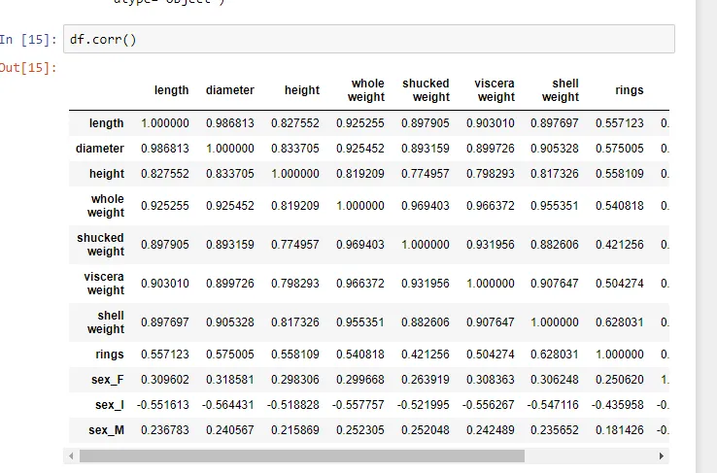Click the 'shucked weight' row label
Screen dimensions: 717x473
coord(101,245)
